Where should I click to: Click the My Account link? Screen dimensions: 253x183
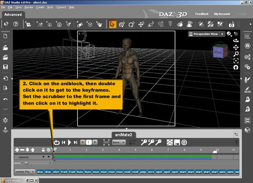click(222, 14)
